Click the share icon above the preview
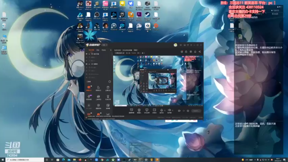Image resolution: width=288 pixels, height=162 pixels. click(200, 52)
